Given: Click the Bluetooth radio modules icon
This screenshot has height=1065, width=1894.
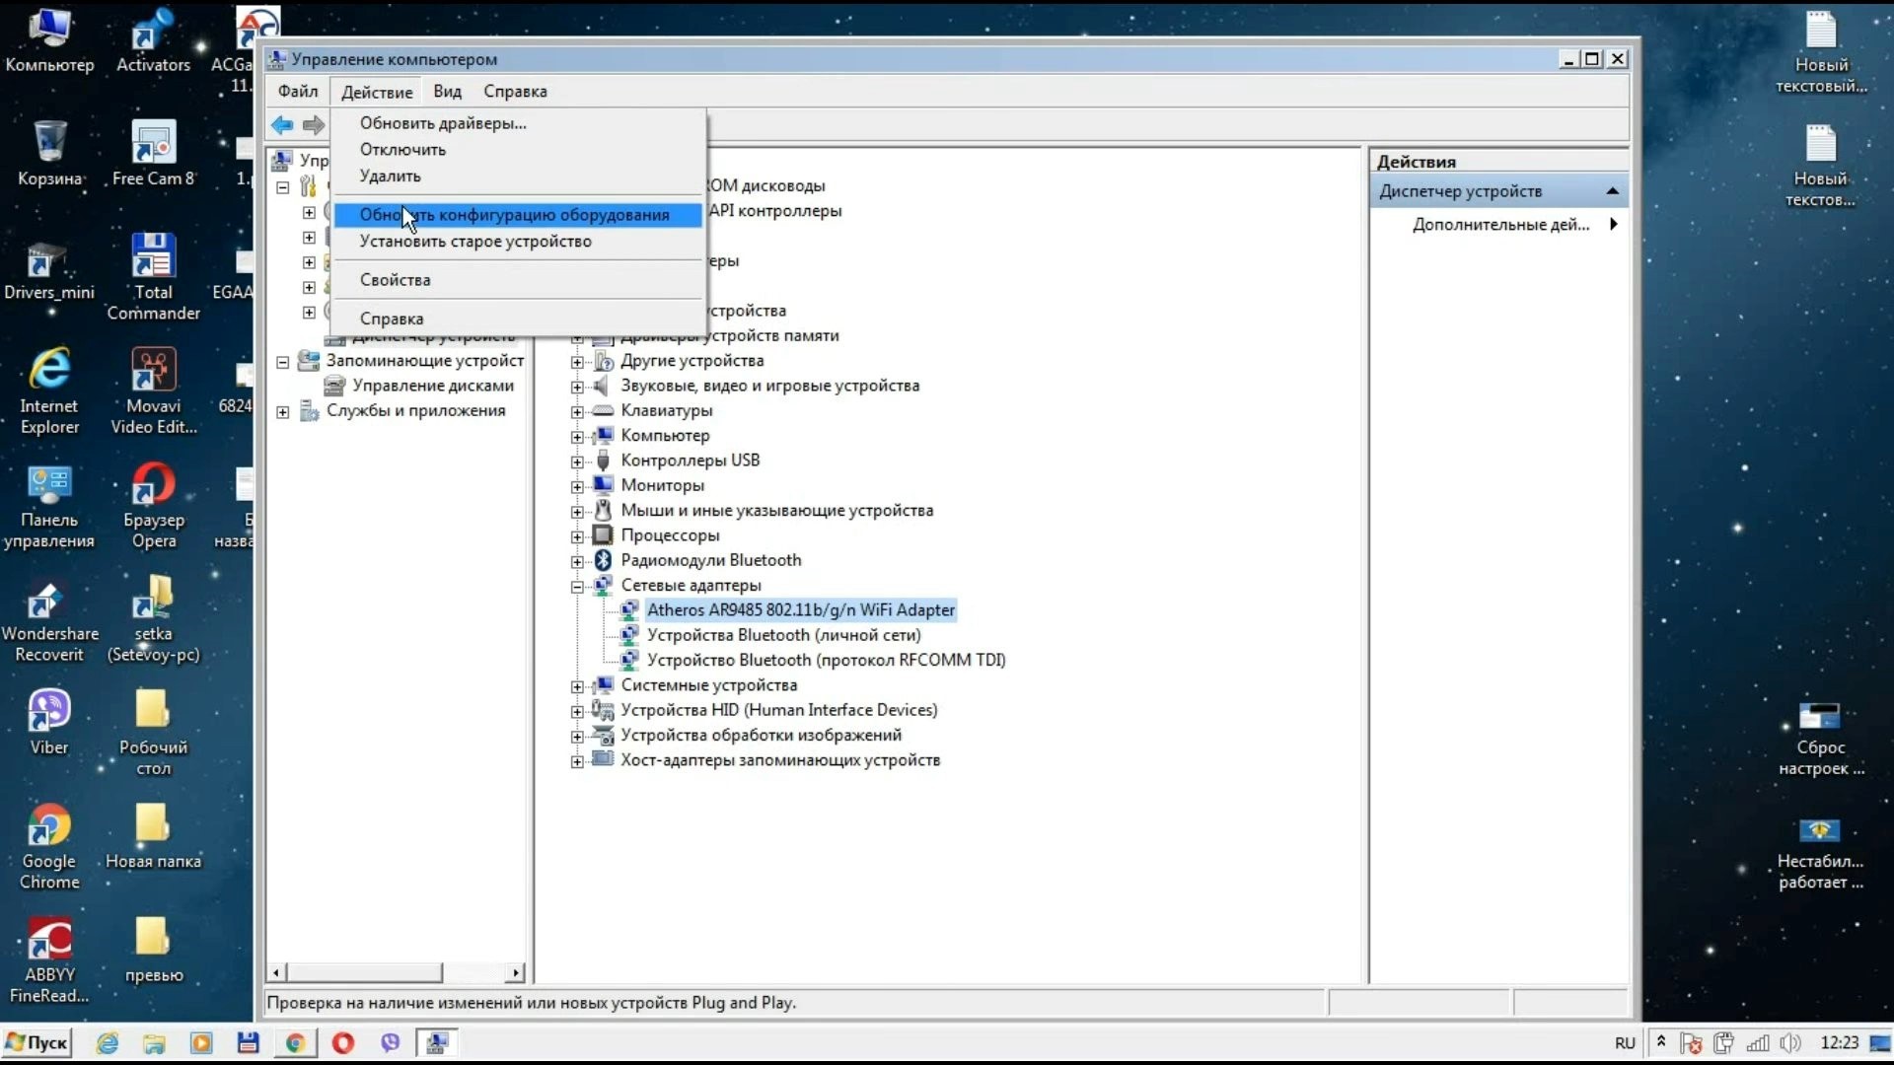Looking at the screenshot, I should coord(603,560).
